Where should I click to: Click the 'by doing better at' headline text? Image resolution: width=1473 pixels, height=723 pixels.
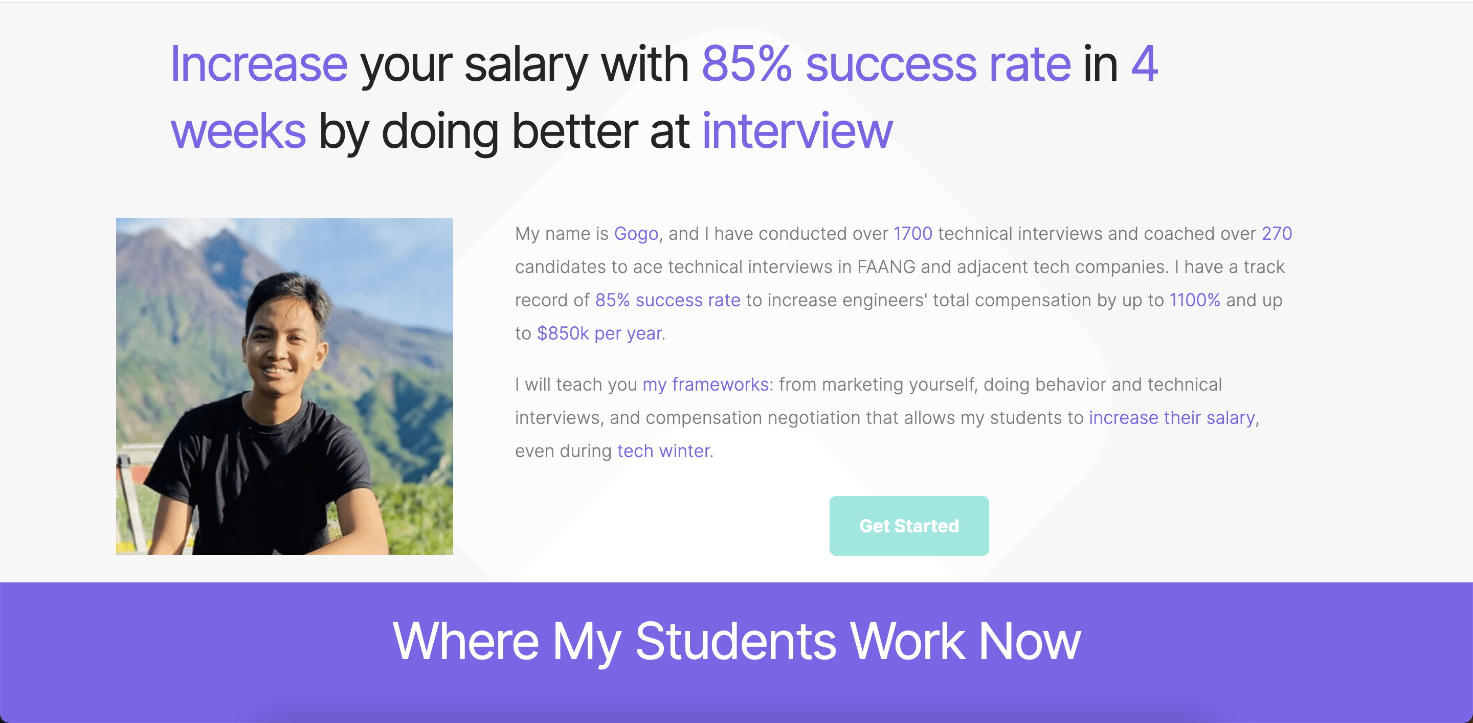504,132
